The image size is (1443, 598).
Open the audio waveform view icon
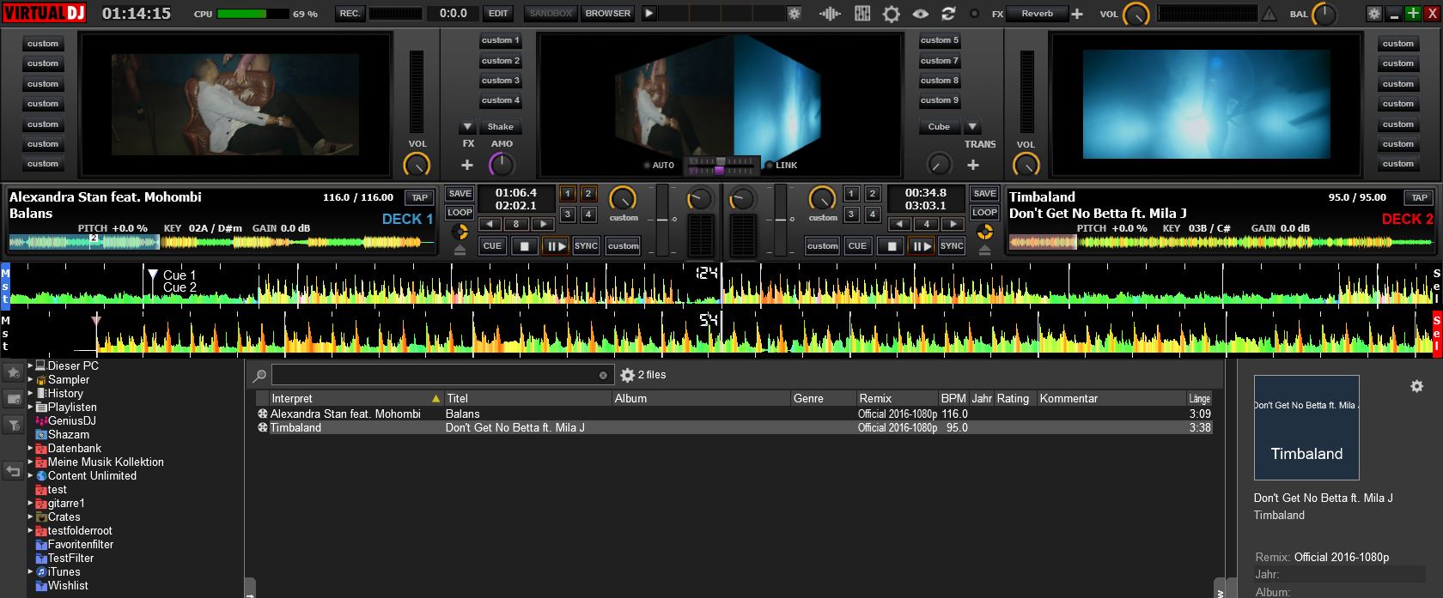(830, 14)
